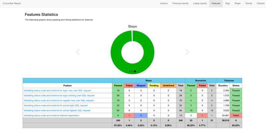The width and height of the screenshot is (266, 129).
Task: Click the Scenarios group header
Action: [x=200, y=80]
